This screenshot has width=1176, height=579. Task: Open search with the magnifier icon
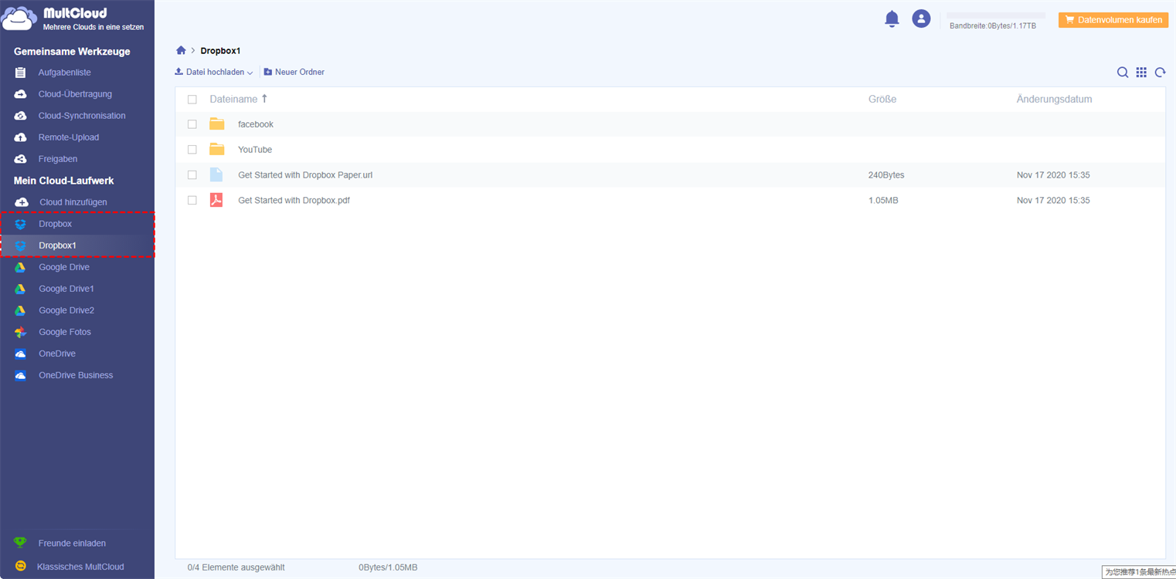click(x=1123, y=73)
